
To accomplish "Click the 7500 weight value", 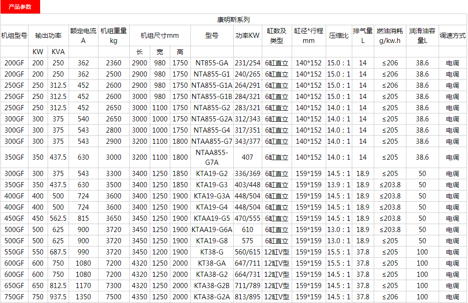I will coord(114,297).
